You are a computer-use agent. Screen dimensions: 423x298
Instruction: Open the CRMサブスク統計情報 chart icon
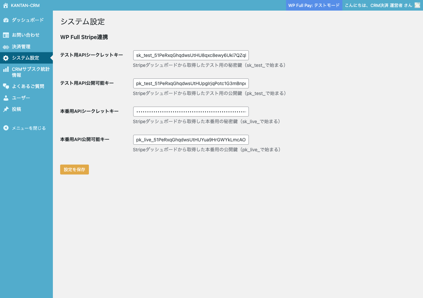tap(6, 69)
